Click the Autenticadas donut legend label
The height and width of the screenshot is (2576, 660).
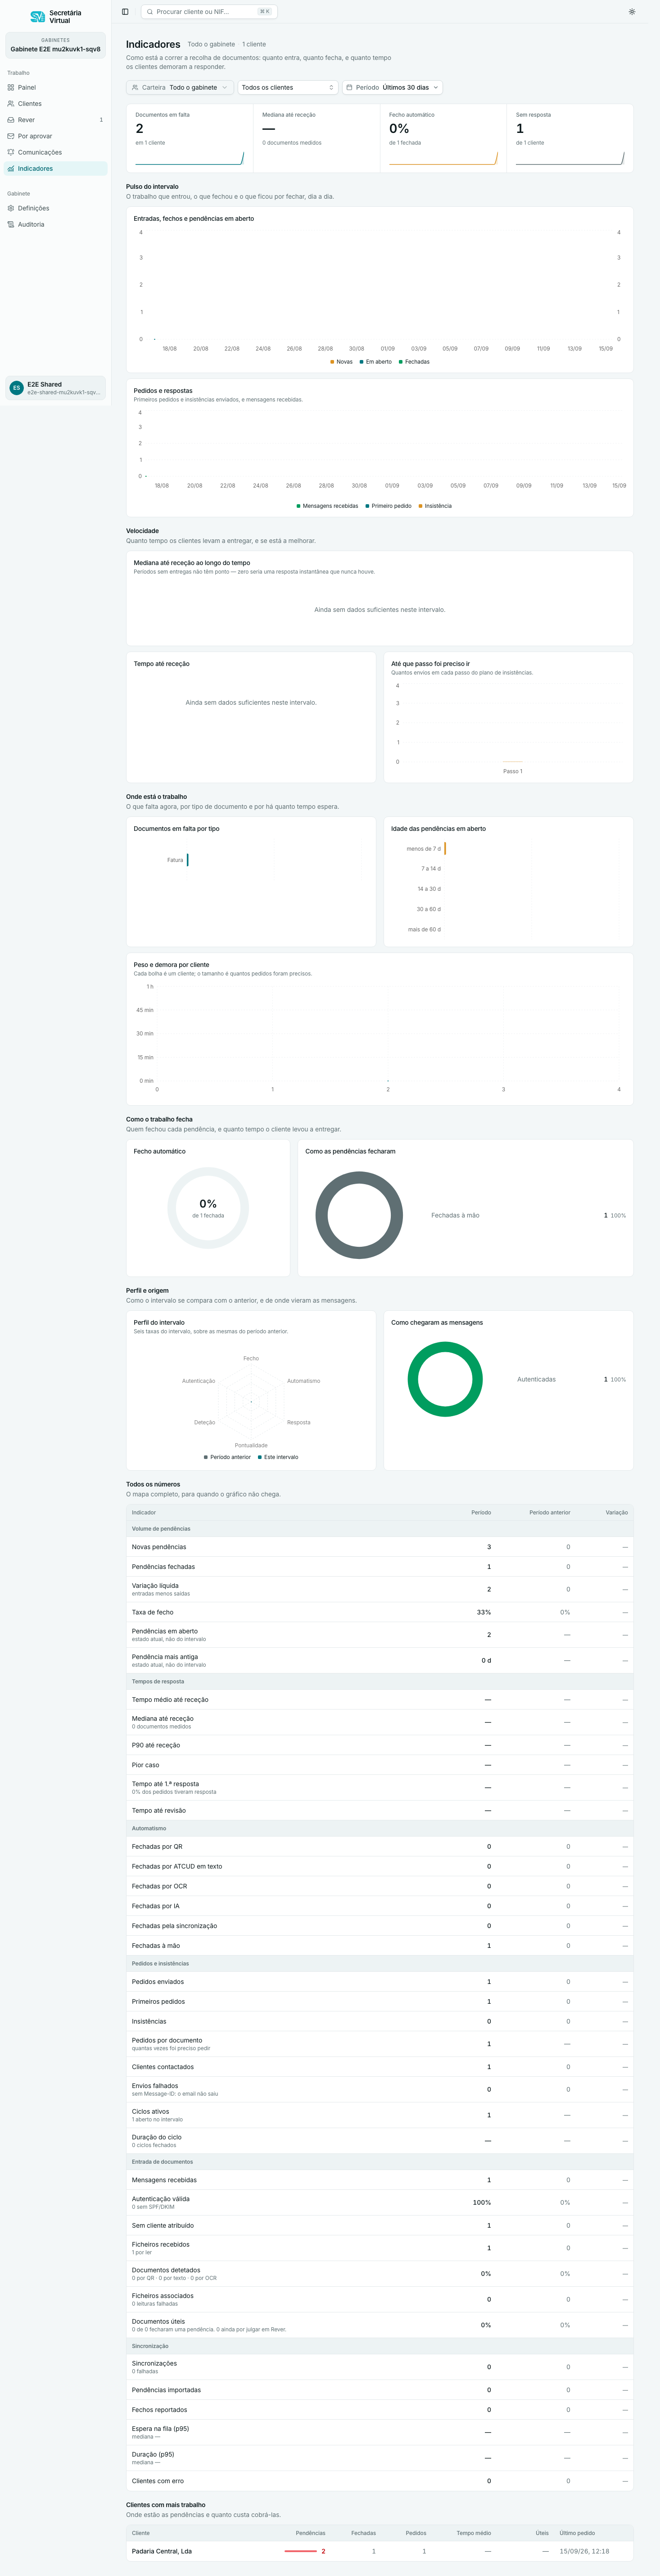(x=536, y=1379)
